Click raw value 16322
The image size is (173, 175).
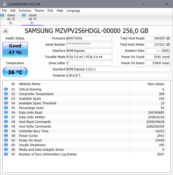tap(160, 131)
